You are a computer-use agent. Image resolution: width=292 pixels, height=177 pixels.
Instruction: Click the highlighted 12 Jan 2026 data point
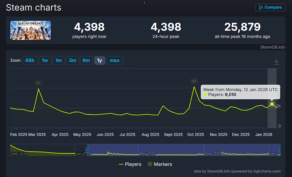pyautogui.click(x=272, y=104)
